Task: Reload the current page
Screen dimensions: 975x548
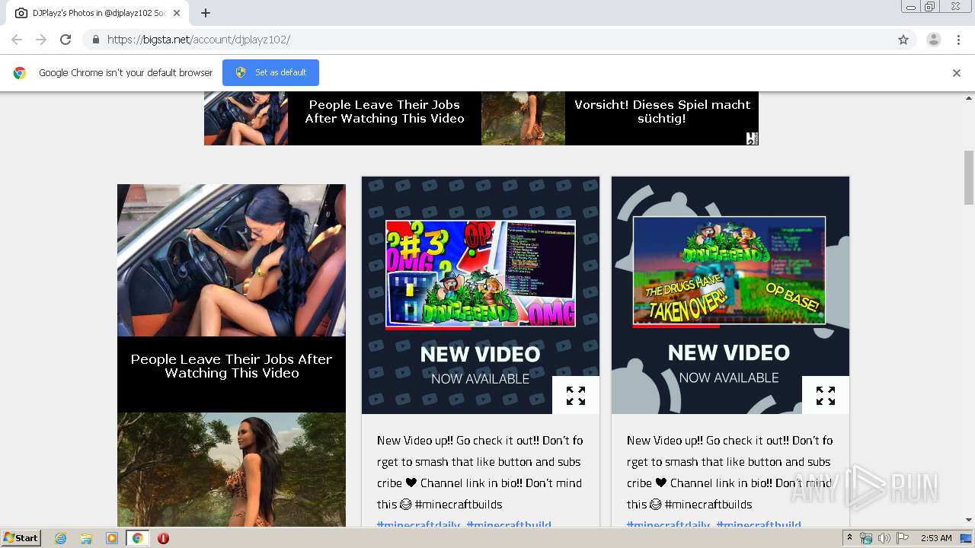Action: click(x=66, y=40)
